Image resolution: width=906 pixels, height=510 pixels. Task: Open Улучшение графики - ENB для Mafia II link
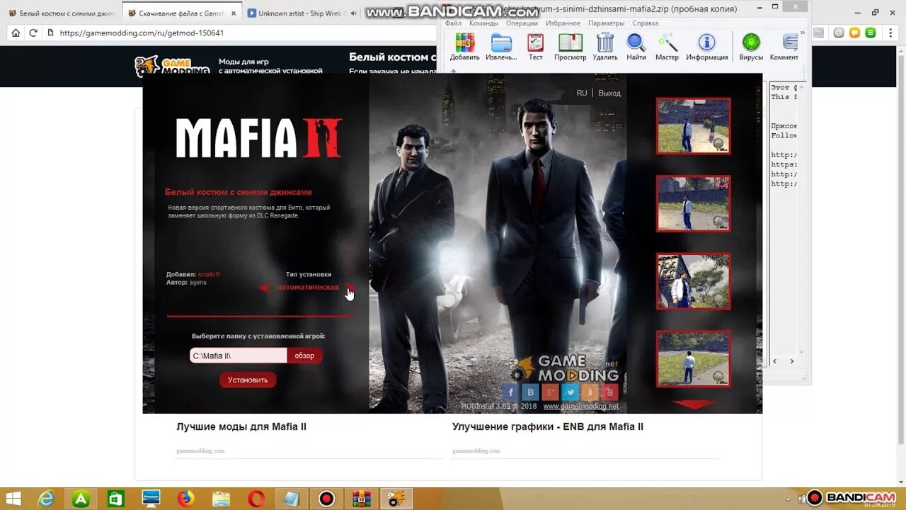point(548,426)
